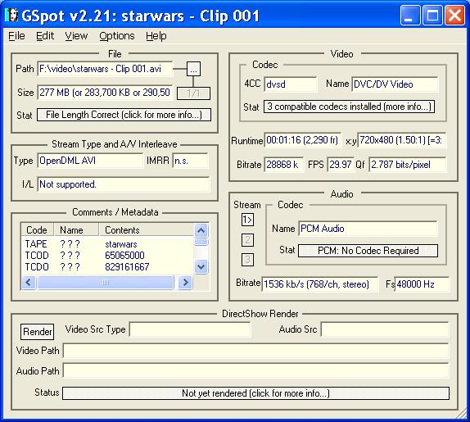The image size is (470, 422).
Task: Click the 'starwars' contents value
Action: tap(121, 244)
